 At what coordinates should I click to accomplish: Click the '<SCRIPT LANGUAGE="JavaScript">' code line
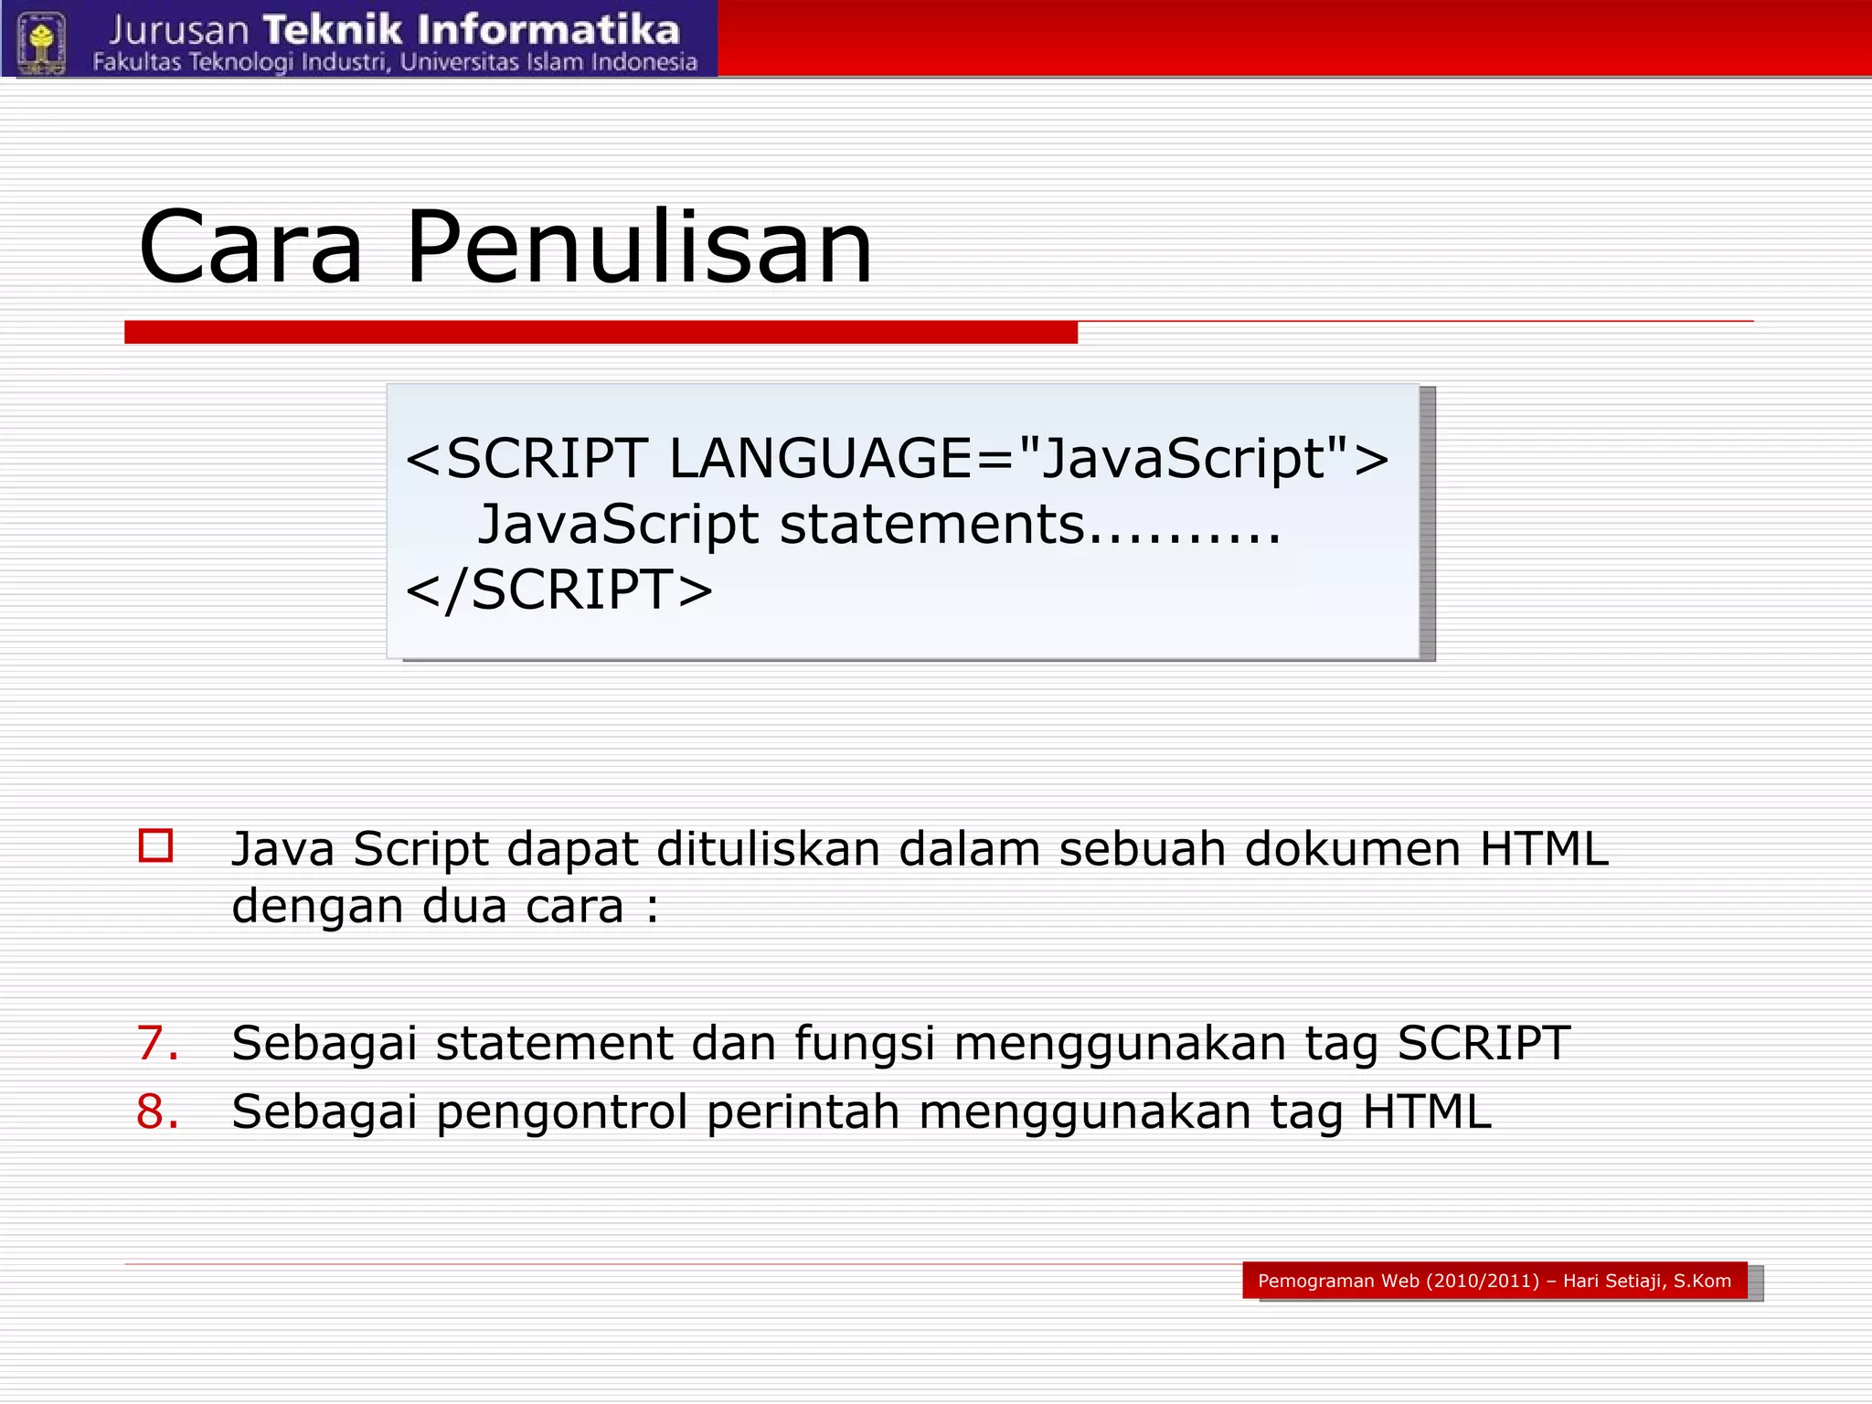pos(897,457)
